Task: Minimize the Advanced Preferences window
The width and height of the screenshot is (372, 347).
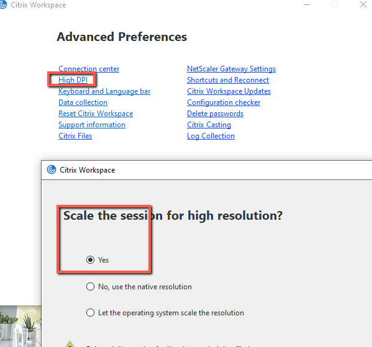Action: tap(307, 4)
